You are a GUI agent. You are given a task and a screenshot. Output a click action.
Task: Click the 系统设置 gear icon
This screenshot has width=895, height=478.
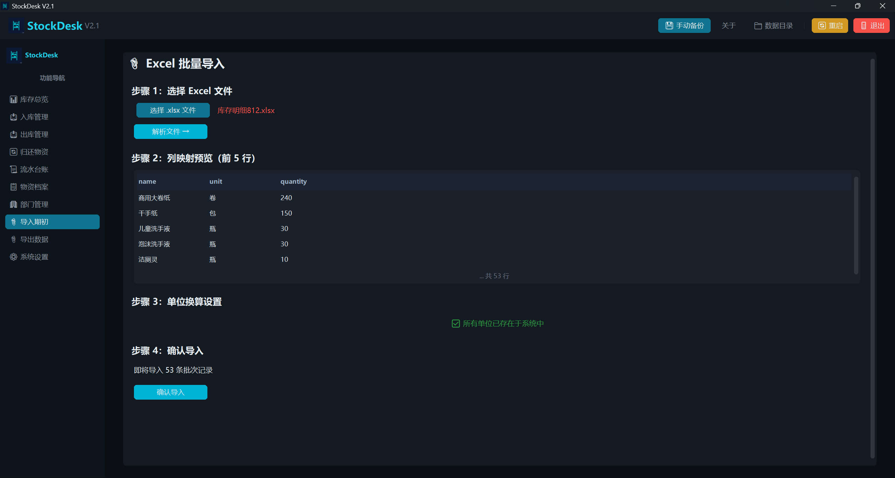click(13, 257)
